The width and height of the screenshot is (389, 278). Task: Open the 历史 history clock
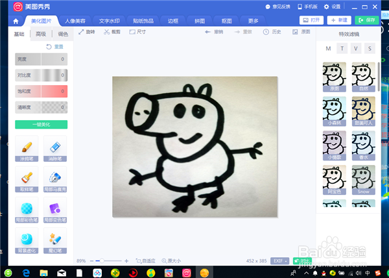272,32
